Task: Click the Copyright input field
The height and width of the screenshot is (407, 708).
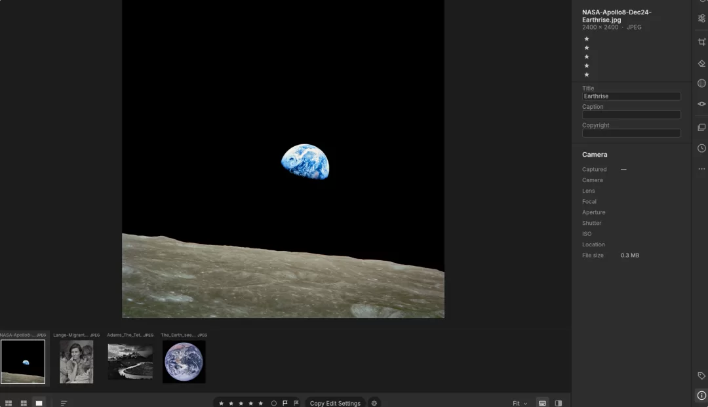Action: [631, 133]
